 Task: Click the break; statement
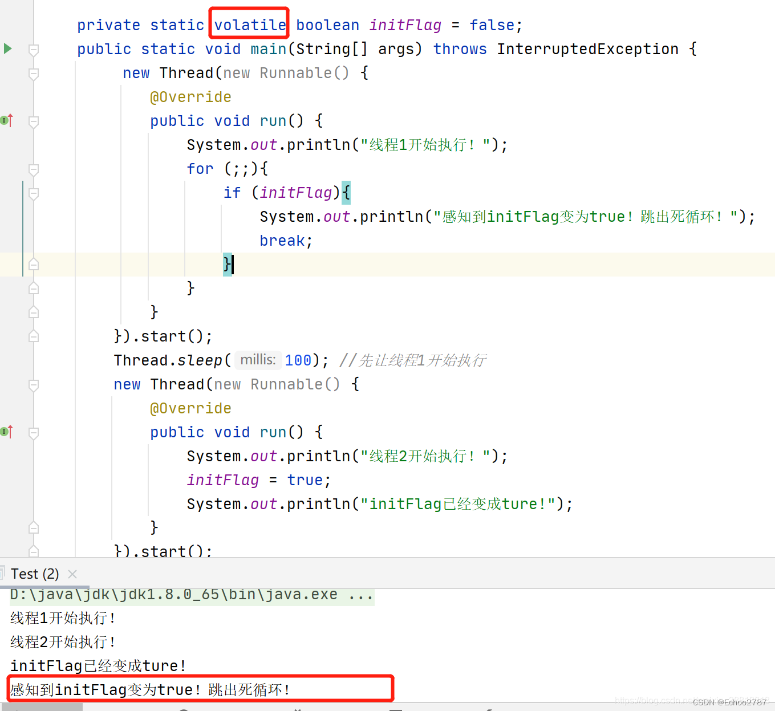click(x=286, y=241)
